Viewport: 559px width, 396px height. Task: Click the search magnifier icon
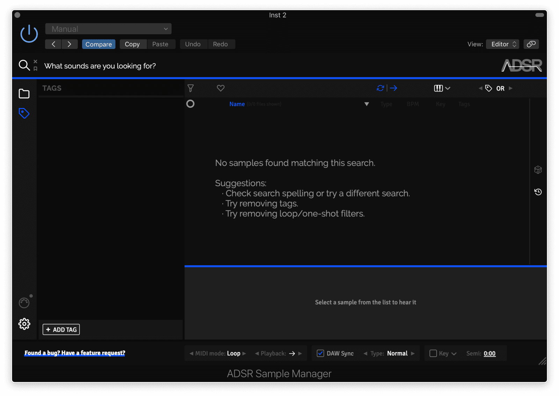point(24,65)
